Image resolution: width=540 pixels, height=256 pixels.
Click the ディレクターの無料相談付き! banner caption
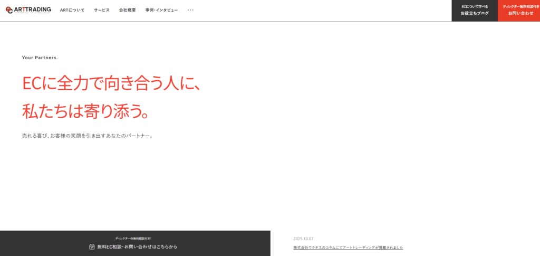(133, 239)
